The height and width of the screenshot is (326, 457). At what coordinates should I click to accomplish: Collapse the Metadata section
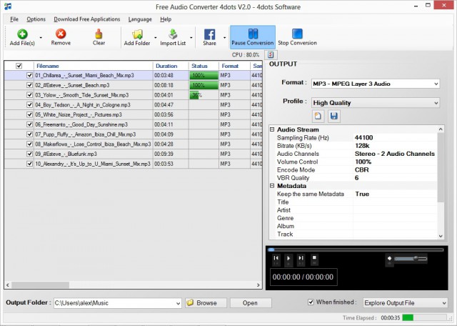coord(272,186)
